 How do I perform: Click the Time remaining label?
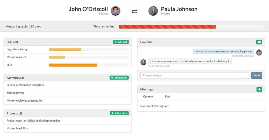pyautogui.click(x=104, y=26)
